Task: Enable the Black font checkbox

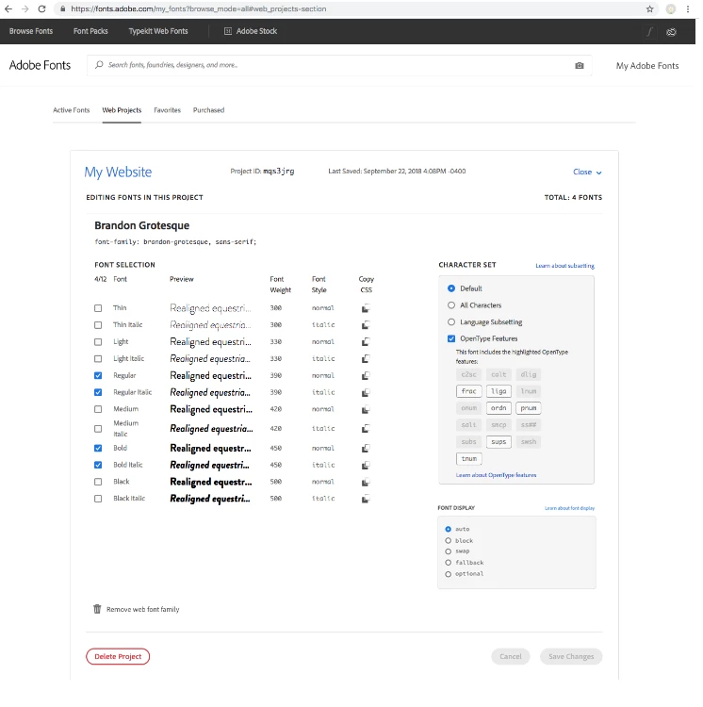Action: pyautogui.click(x=98, y=482)
